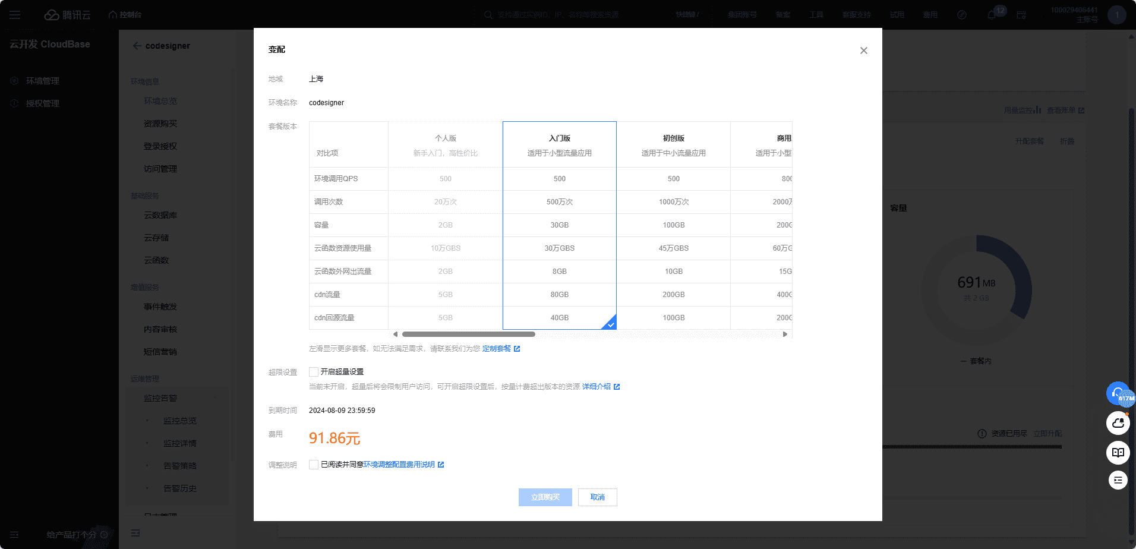Check 已阅读并同意 agreement box
Viewport: 1136px width, 549px height.
point(314,465)
